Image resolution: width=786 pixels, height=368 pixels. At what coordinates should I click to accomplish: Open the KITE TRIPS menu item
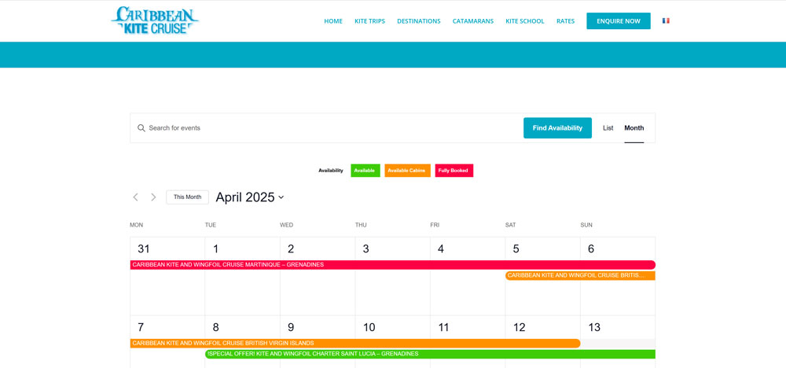tap(370, 21)
